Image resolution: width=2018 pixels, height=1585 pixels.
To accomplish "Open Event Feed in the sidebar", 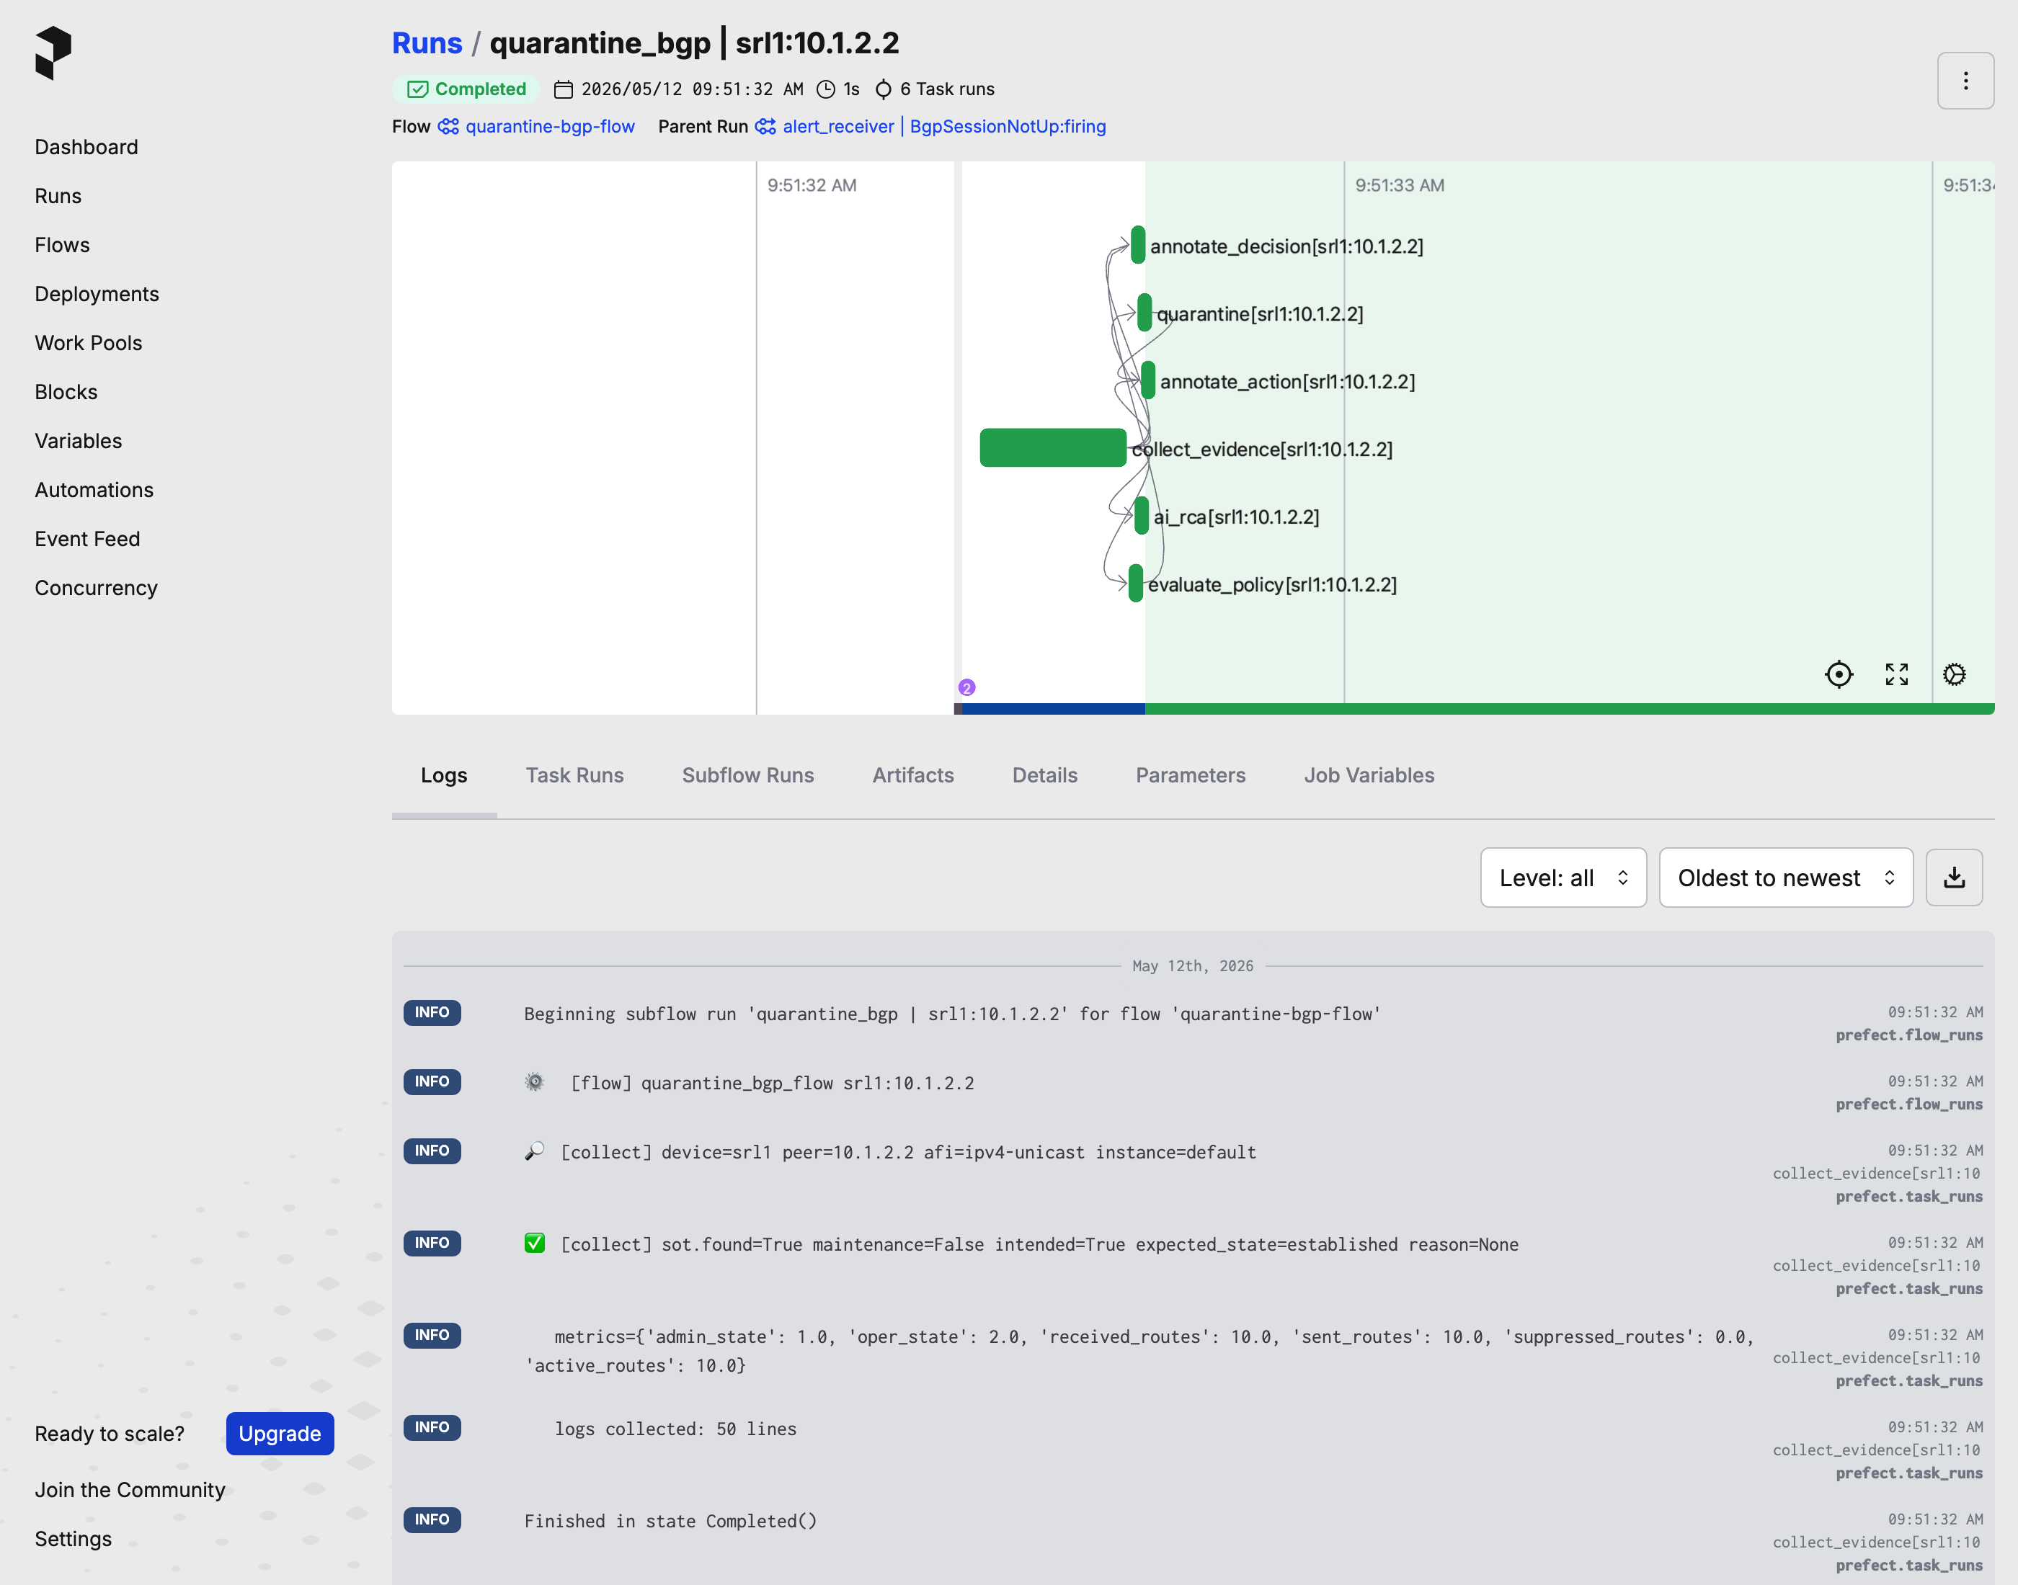I will pyautogui.click(x=87, y=539).
